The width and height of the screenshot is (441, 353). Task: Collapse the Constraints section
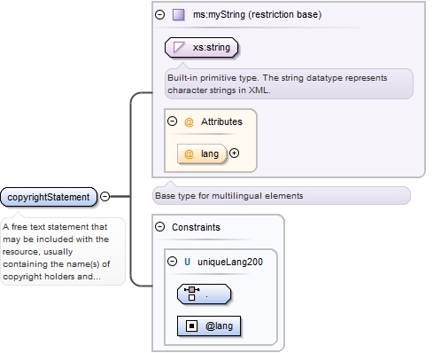(160, 227)
